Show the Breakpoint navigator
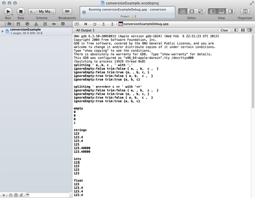 coord(54,24)
